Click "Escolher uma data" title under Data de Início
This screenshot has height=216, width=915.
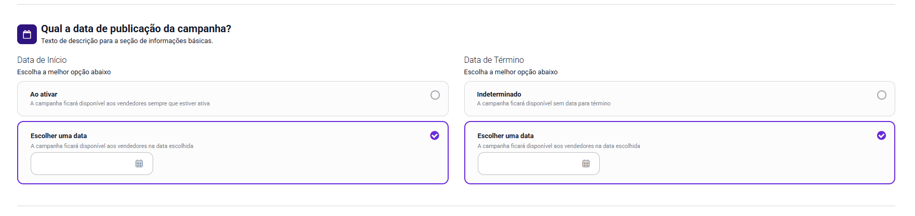59,136
